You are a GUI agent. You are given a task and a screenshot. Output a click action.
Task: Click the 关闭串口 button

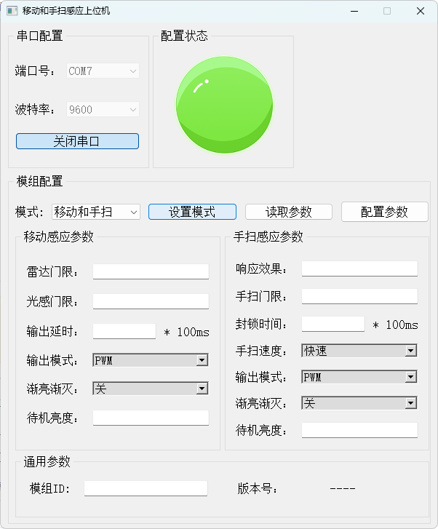[x=77, y=141]
